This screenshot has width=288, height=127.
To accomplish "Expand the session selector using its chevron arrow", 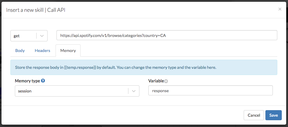I will 134,91.
